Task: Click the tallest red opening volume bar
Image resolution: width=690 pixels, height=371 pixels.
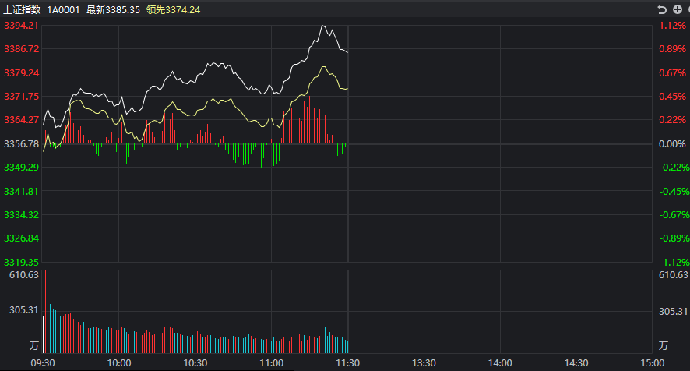Action: tap(45, 312)
